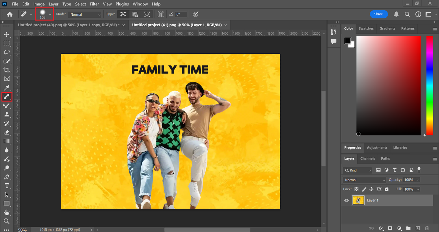This screenshot has height=232, width=439.
Task: Open the History panel icon
Action: coord(334,32)
